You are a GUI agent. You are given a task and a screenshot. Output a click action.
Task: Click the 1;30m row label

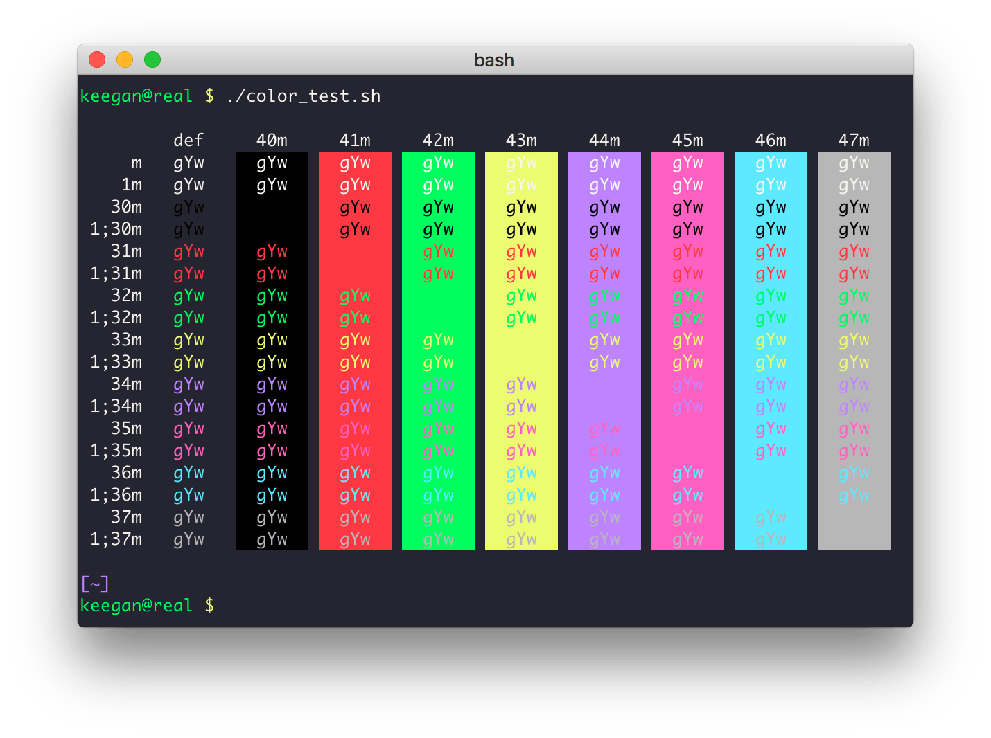[x=116, y=229]
